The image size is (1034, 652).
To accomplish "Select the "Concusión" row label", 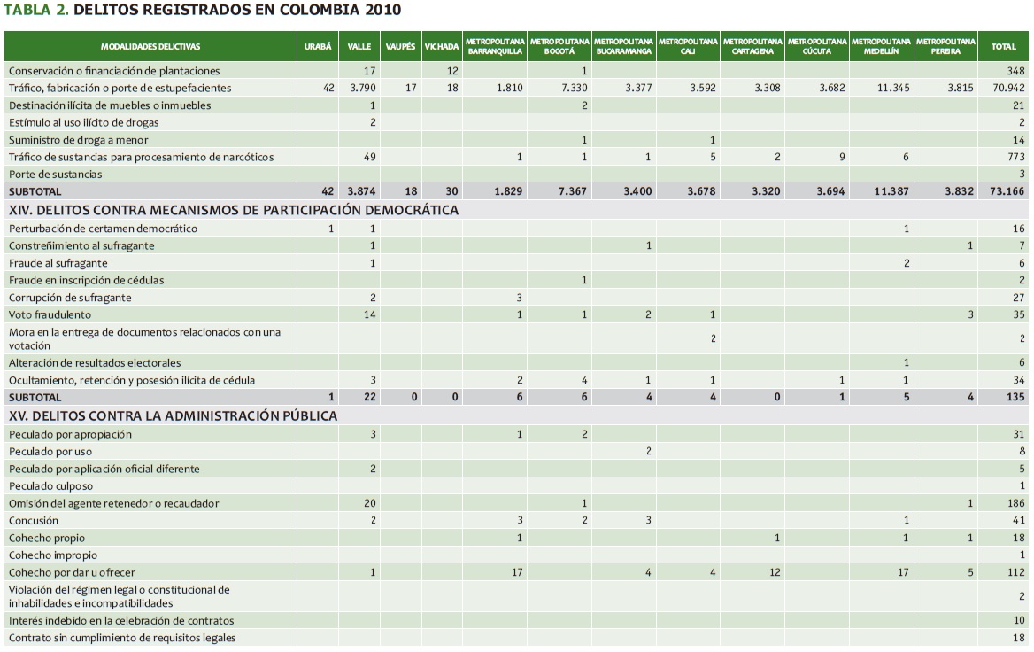I will click(34, 521).
